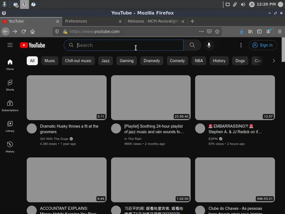
Task: Open EMBARRASSING Stephen A. video title
Action: click(235, 129)
